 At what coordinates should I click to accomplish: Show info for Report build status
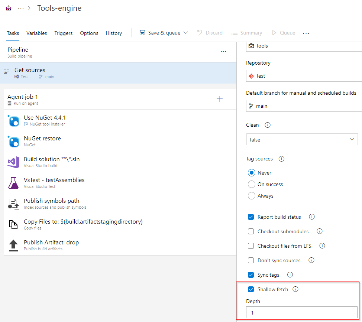coord(312,217)
